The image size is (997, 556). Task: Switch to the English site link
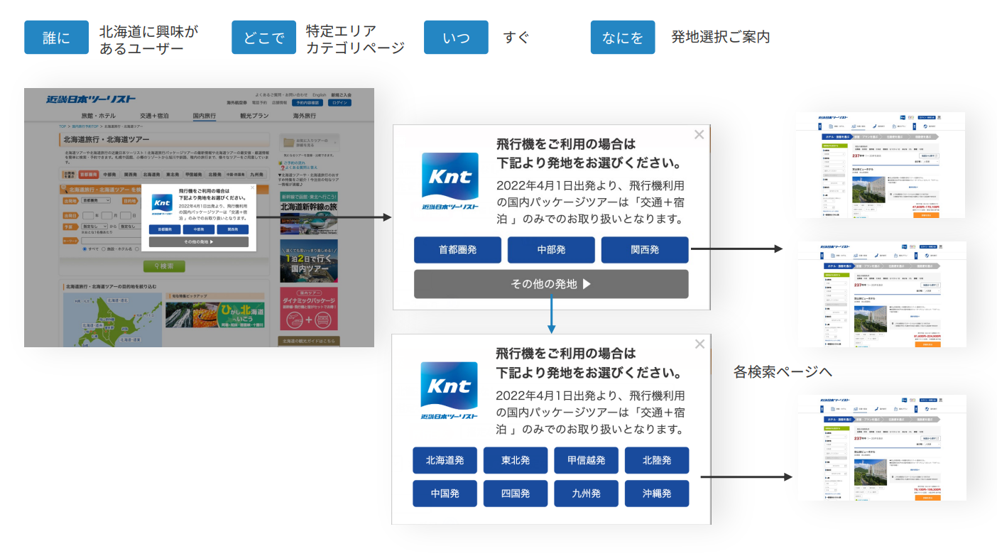point(320,94)
